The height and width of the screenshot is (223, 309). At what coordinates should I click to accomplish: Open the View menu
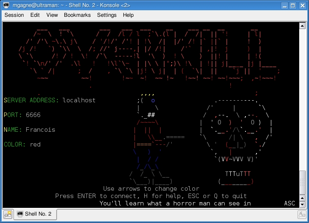click(x=52, y=15)
